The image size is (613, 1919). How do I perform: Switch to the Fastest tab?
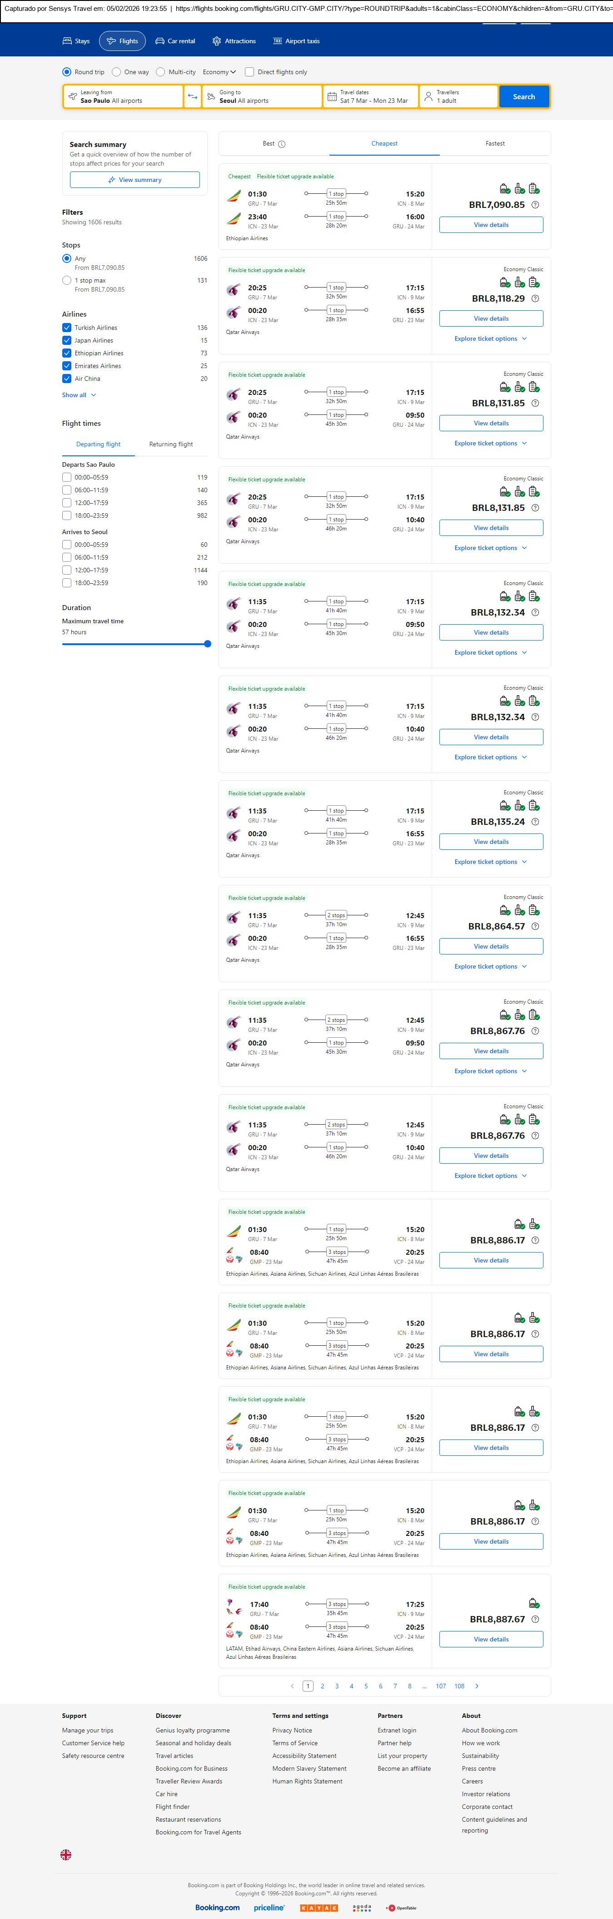click(x=495, y=144)
